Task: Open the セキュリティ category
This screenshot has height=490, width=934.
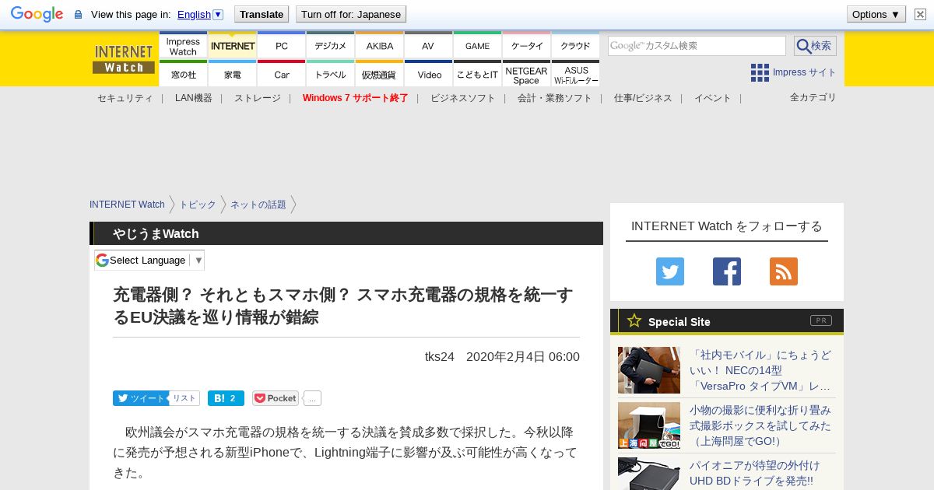Action: [x=125, y=98]
